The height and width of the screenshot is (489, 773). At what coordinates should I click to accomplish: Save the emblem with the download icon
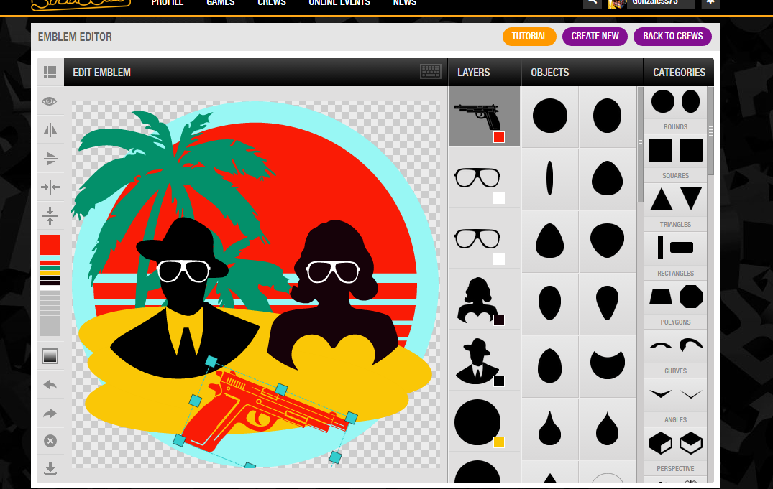click(x=50, y=468)
